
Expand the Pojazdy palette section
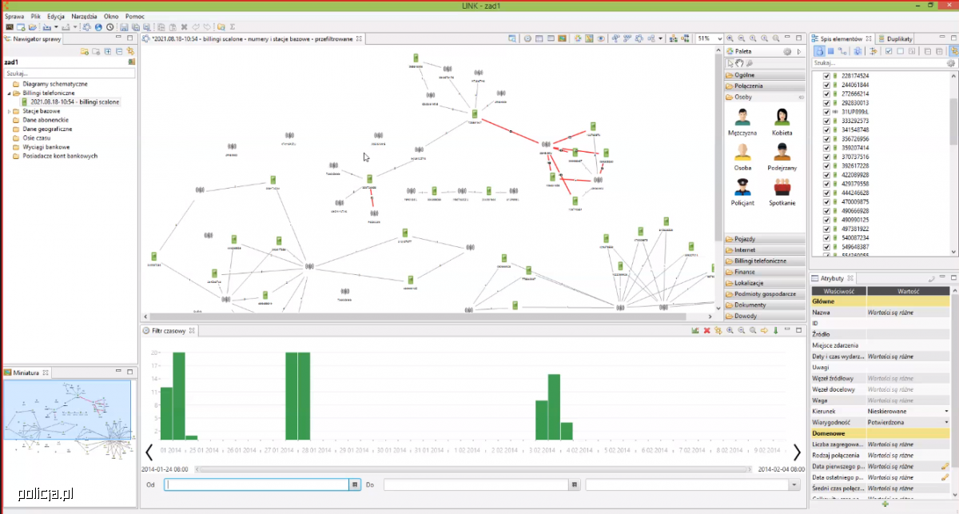coord(765,239)
